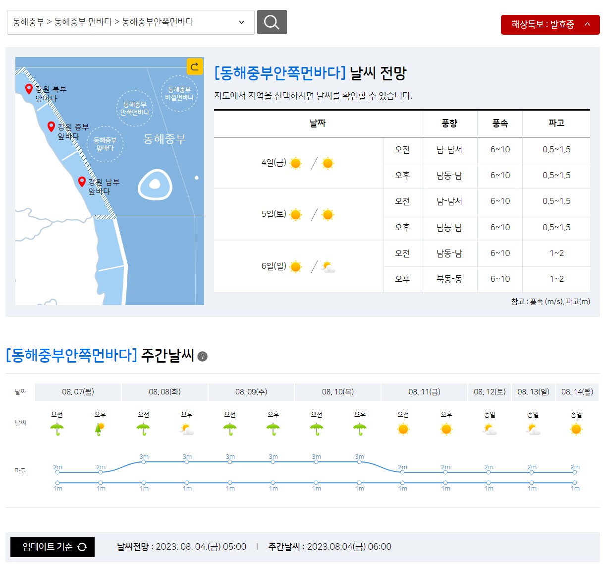Click the first 3m wave height point
Image resolution: width=603 pixels, height=571 pixels.
(144, 462)
